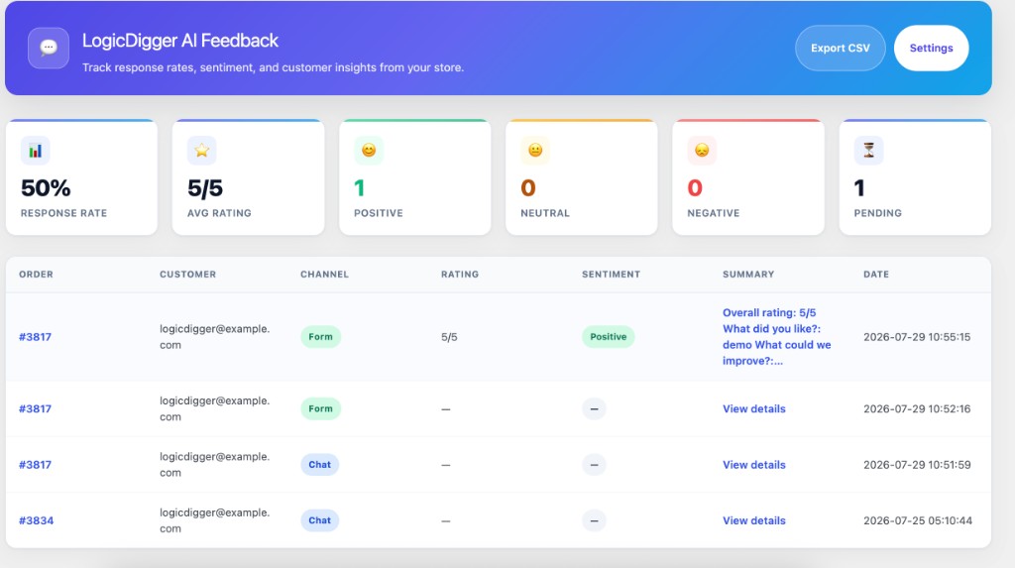Click the 1 Pending count
The image size is (1015, 568).
(859, 188)
